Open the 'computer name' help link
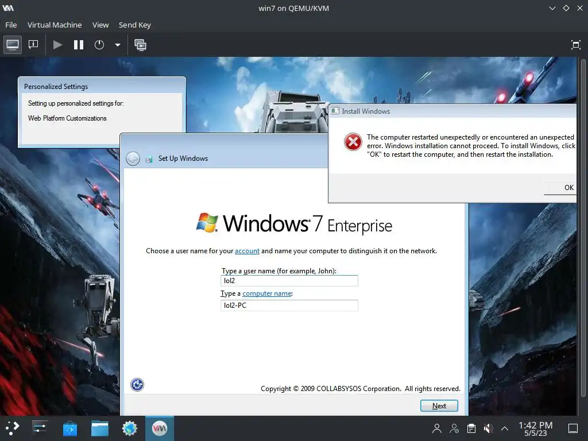Viewport: 588px width, 441px height. [x=266, y=293]
